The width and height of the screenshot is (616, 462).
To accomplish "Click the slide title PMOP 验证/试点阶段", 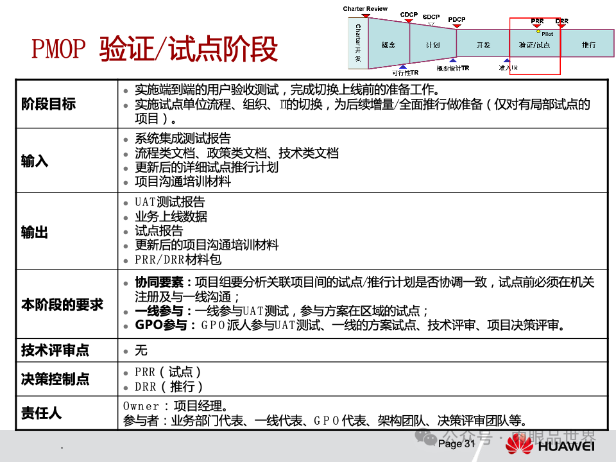I will 155,49.
